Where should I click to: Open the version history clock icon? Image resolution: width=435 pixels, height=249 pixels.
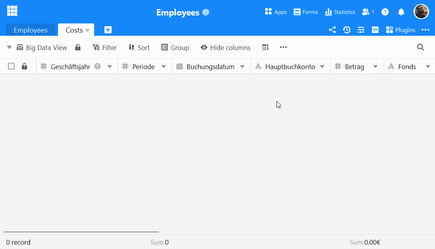346,30
